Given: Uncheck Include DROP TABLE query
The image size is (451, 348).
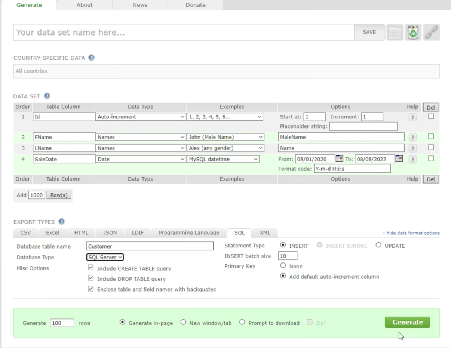Looking at the screenshot, I should (x=90, y=278).
